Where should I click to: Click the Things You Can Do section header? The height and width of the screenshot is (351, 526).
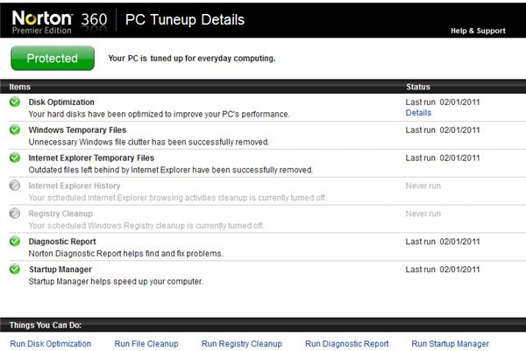pyautogui.click(x=46, y=326)
